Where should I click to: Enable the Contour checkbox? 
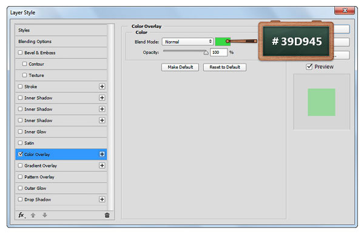pyautogui.click(x=25, y=63)
